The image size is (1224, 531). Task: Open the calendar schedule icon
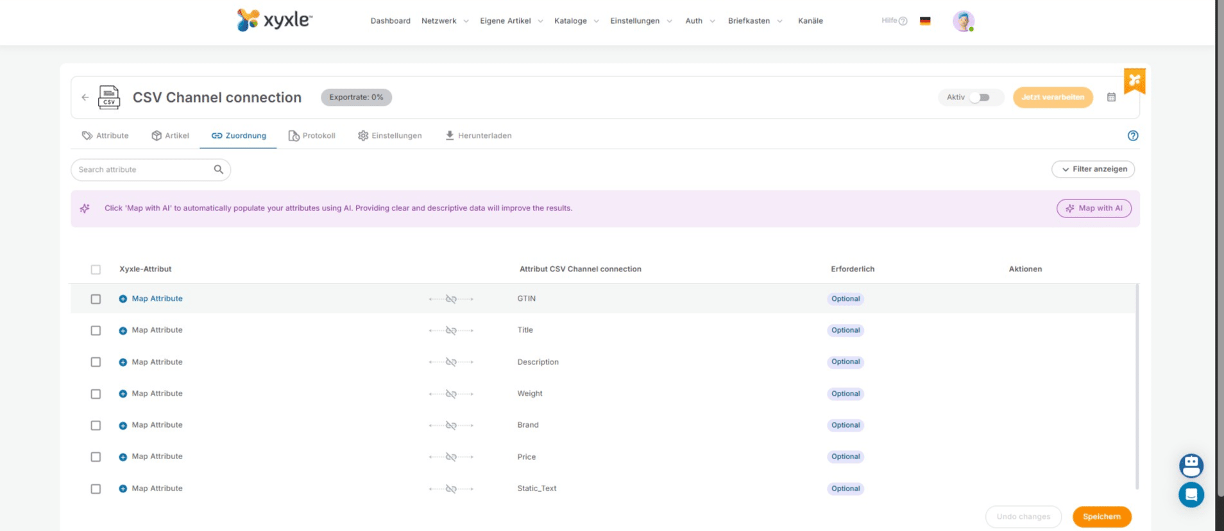pos(1111,97)
